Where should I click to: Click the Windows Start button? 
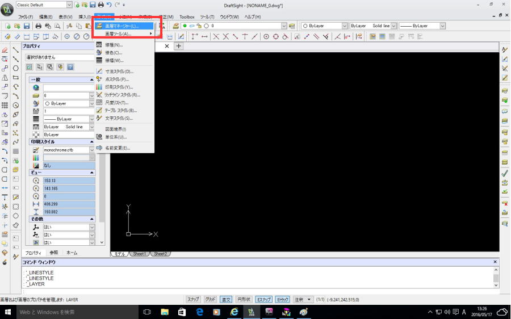(8, 312)
